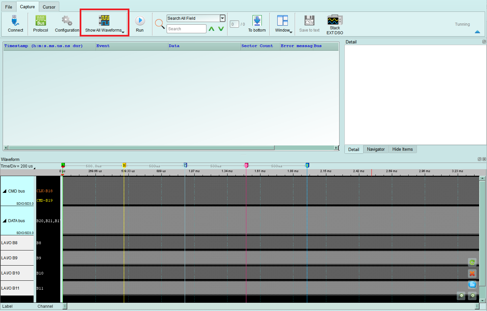Collapse the CMD bus group
The image size is (487, 311).
pyautogui.click(x=5, y=191)
